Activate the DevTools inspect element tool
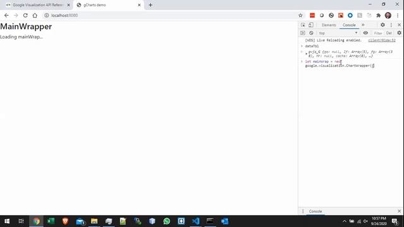Viewport: 404px width, 227px height. 303,25
